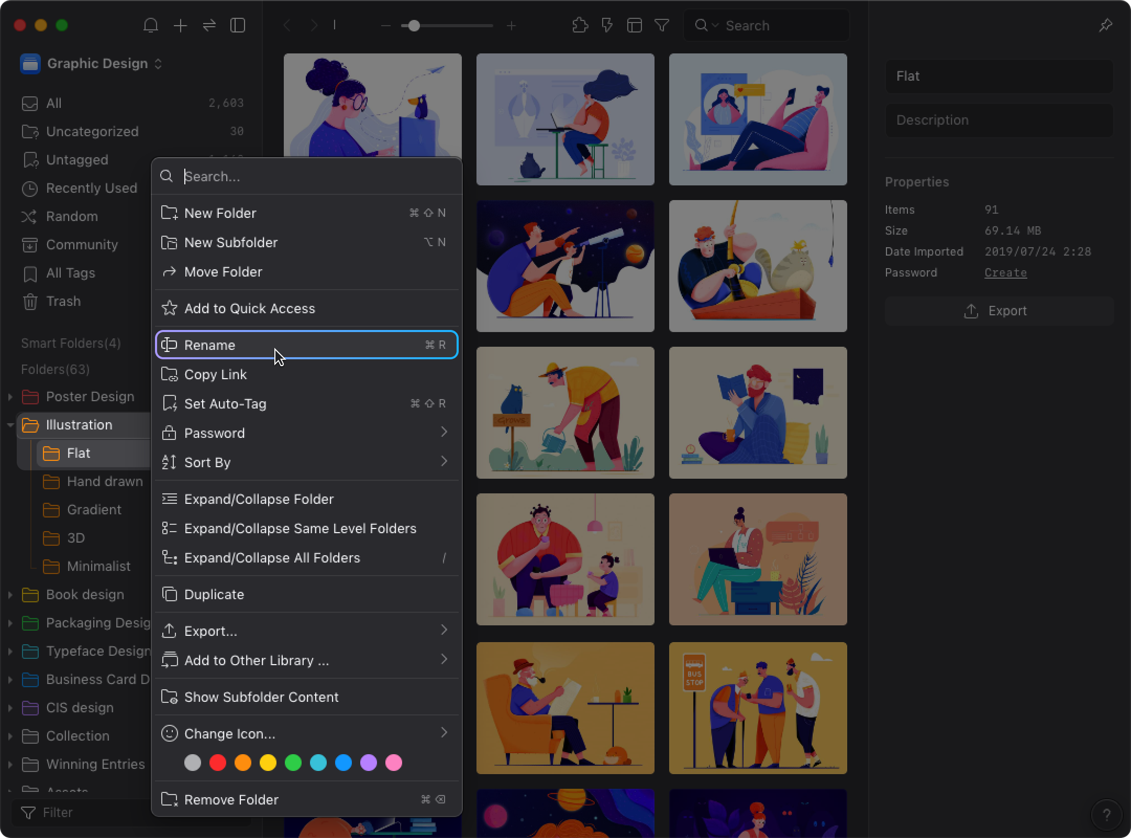
Task: Click the notification bell icon
Action: click(150, 26)
